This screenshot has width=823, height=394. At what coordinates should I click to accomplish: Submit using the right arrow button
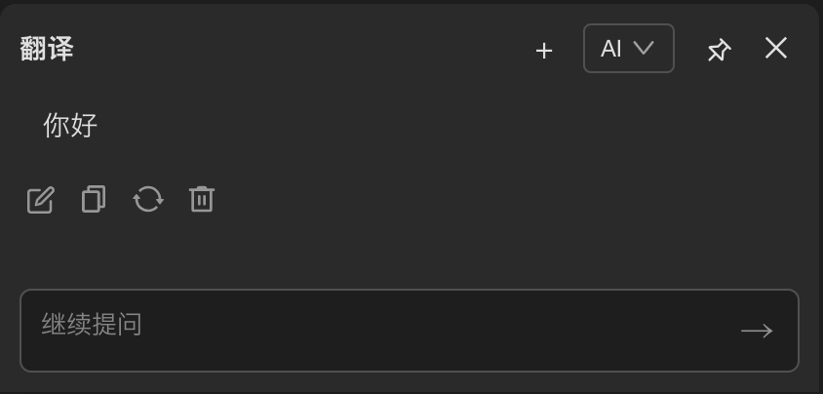[x=757, y=331]
